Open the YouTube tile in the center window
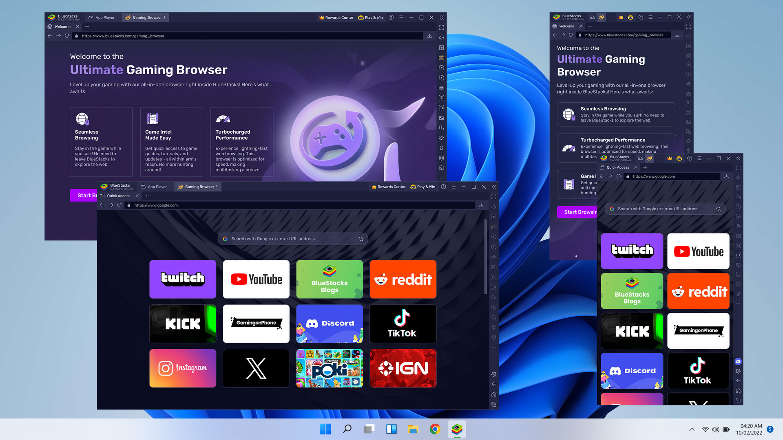Screen dimensions: 783x440 pyautogui.click(x=256, y=279)
